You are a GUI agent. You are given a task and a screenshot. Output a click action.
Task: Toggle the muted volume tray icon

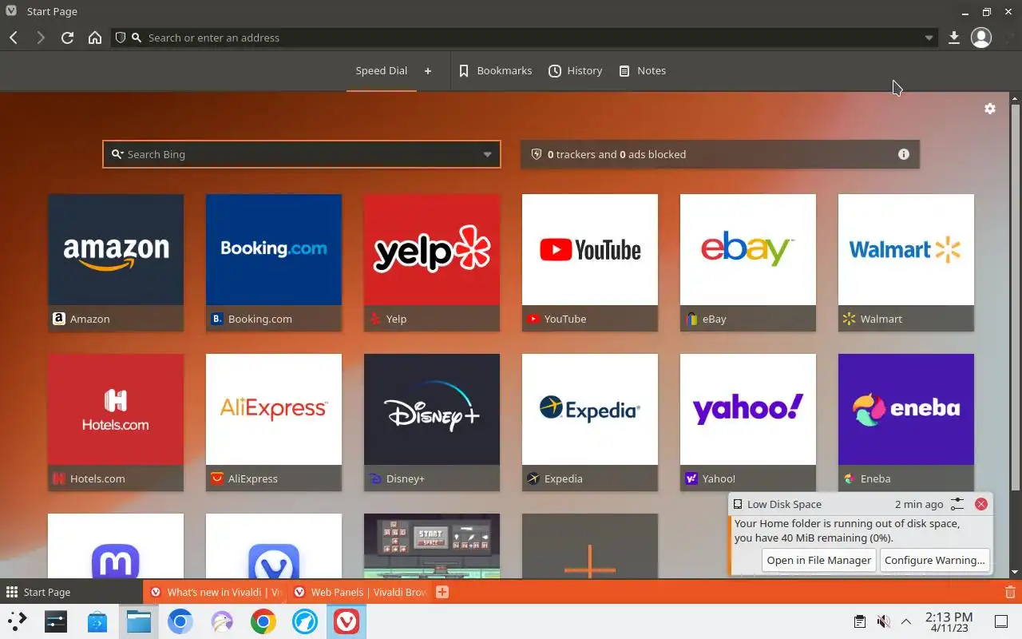pyautogui.click(x=883, y=621)
